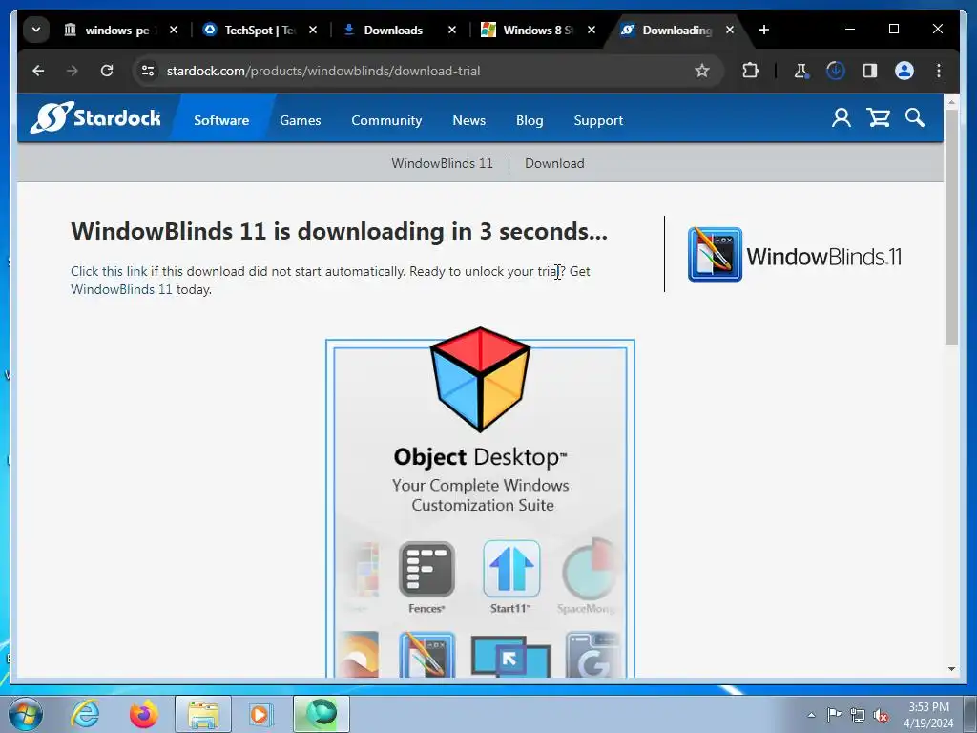Click the page vertical scrollbar thumb
Image resolution: width=977 pixels, height=733 pixels.
pos(951,227)
